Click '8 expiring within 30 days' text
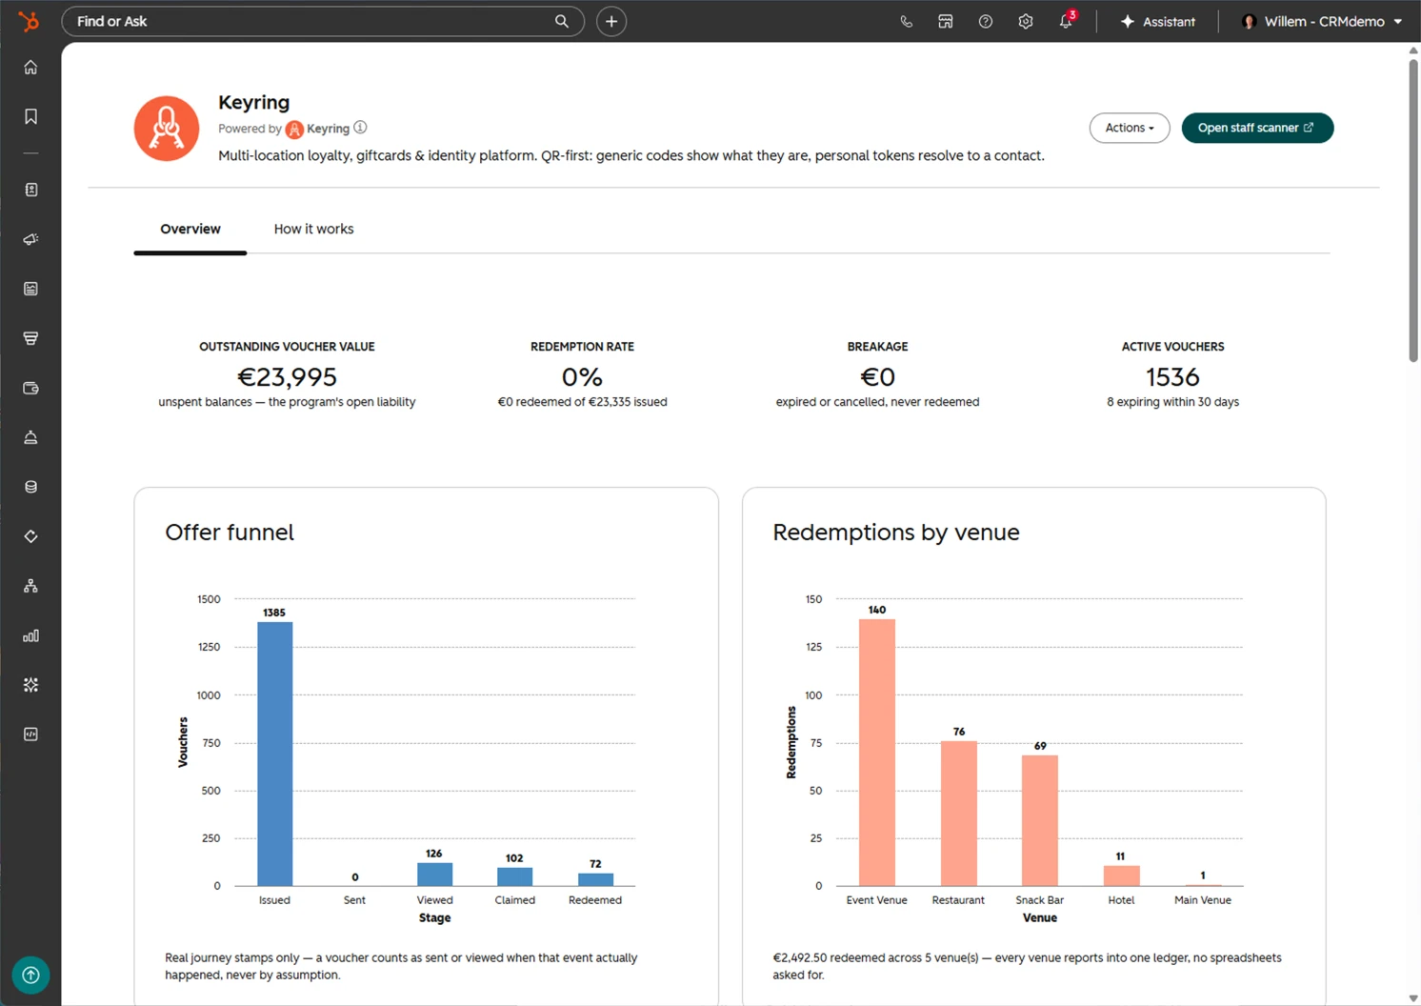This screenshot has width=1421, height=1006. [1172, 402]
